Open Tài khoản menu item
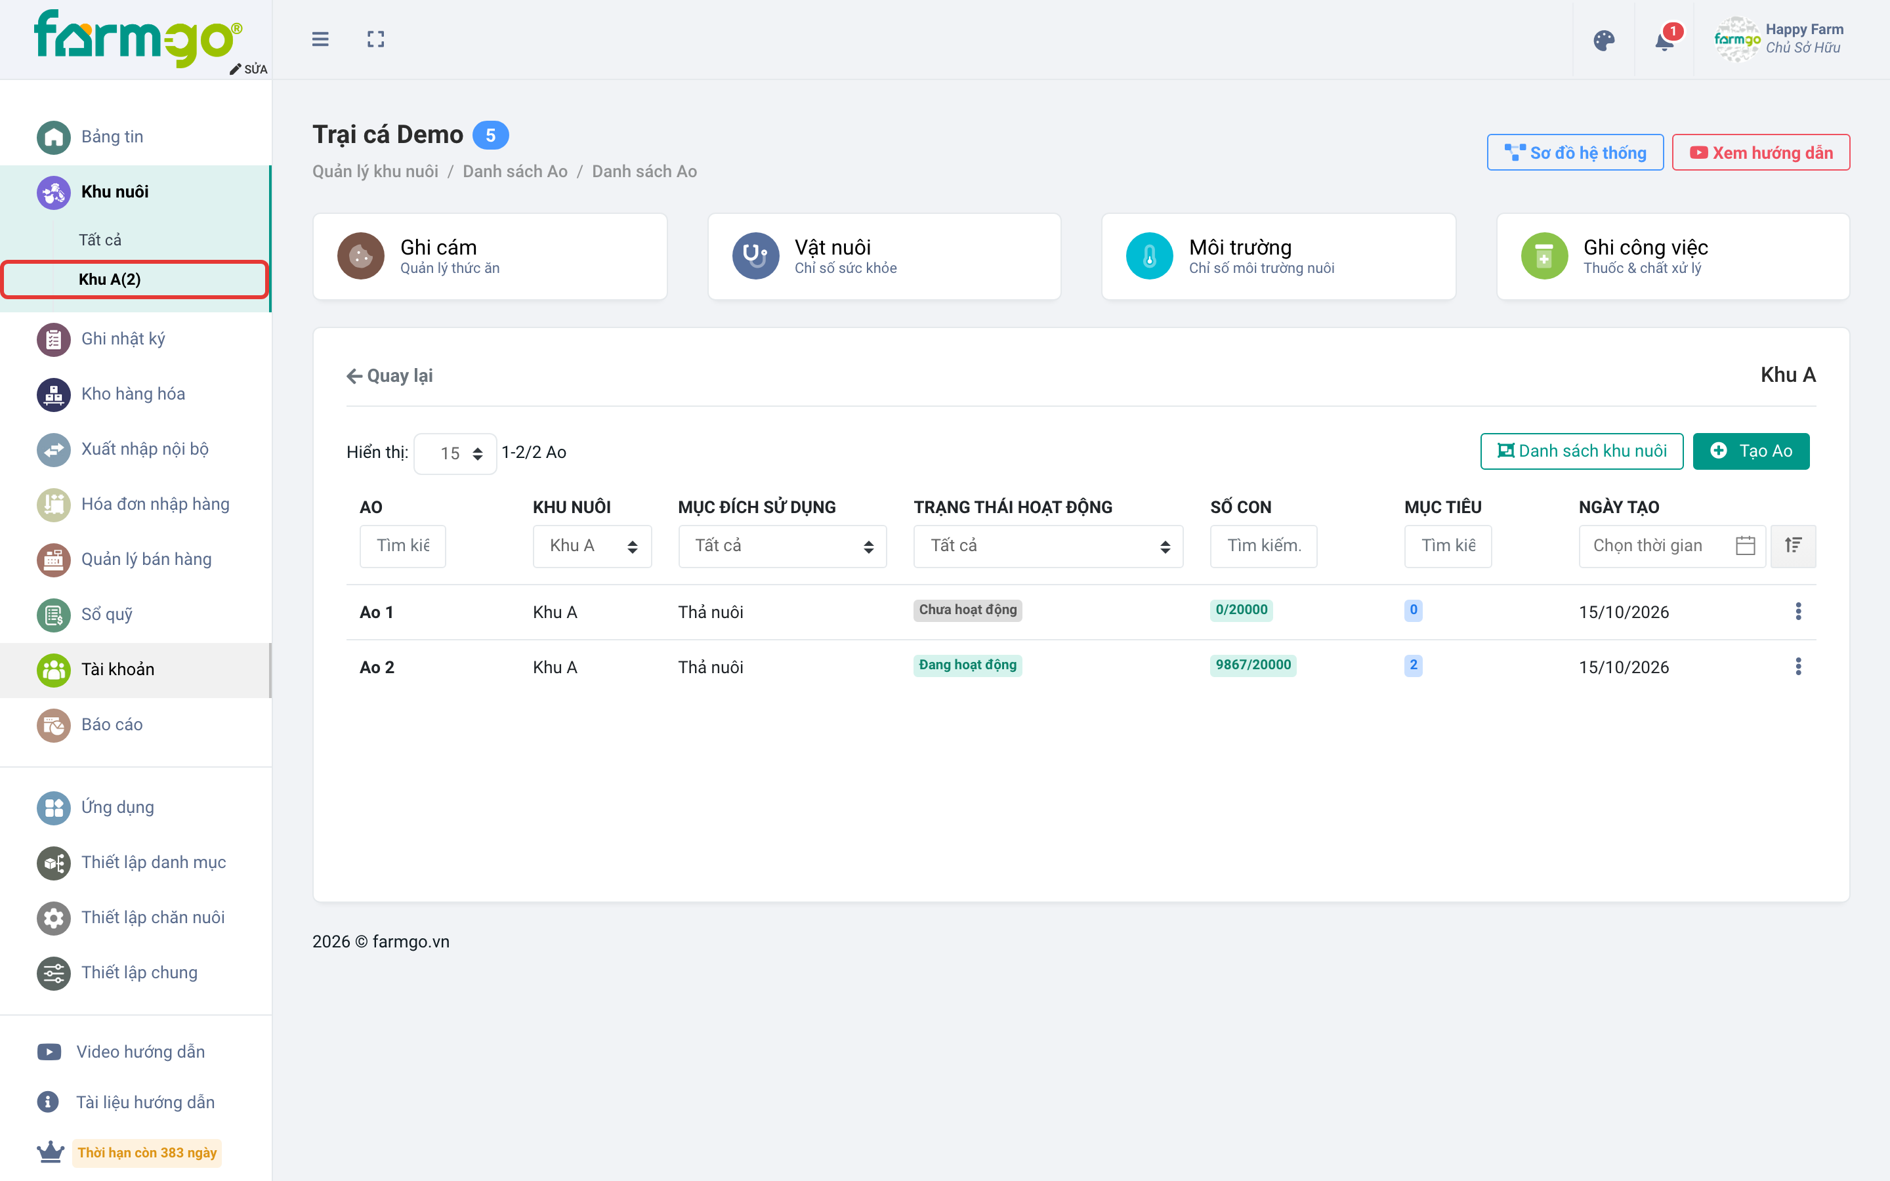This screenshot has width=1890, height=1181. pyautogui.click(x=135, y=669)
